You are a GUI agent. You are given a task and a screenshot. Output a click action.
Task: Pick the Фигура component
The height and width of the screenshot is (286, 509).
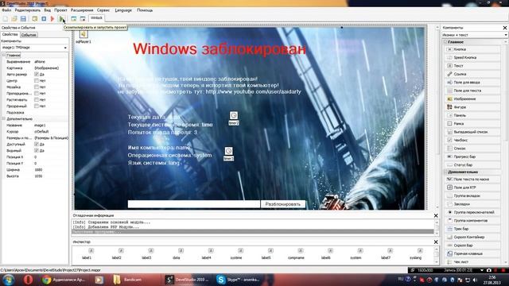click(x=472, y=107)
